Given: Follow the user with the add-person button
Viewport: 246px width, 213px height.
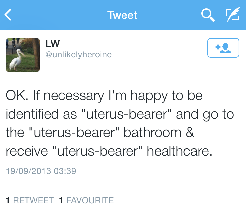Looking at the screenshot, I should tap(223, 48).
